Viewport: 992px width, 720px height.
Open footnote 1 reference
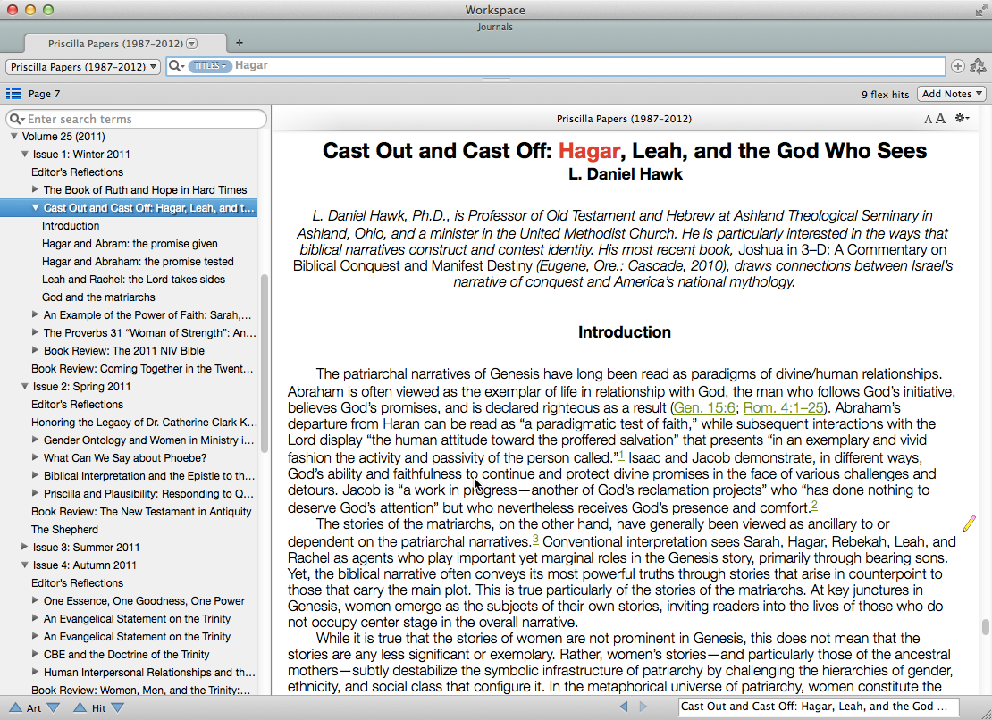coord(621,455)
